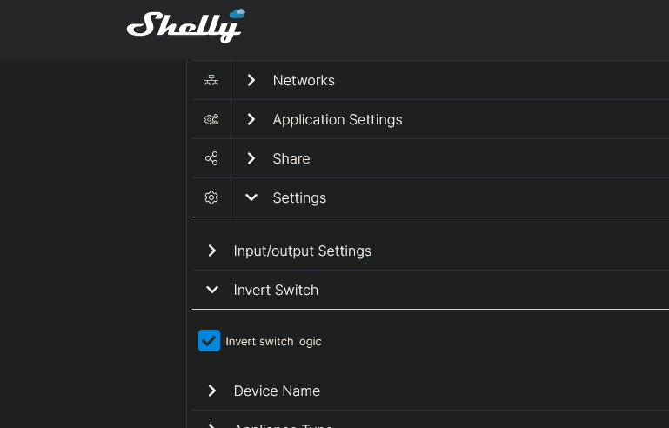The image size is (669, 428).
Task: Click the Networks section icon
Action: (x=211, y=80)
